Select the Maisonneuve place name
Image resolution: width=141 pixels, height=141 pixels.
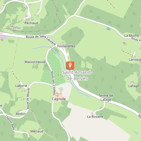[35, 62]
